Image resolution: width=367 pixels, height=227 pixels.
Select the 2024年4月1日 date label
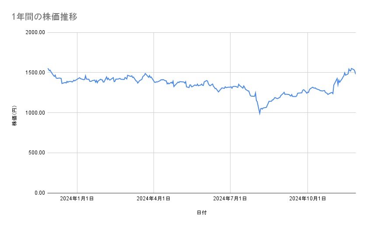pyautogui.click(x=154, y=199)
